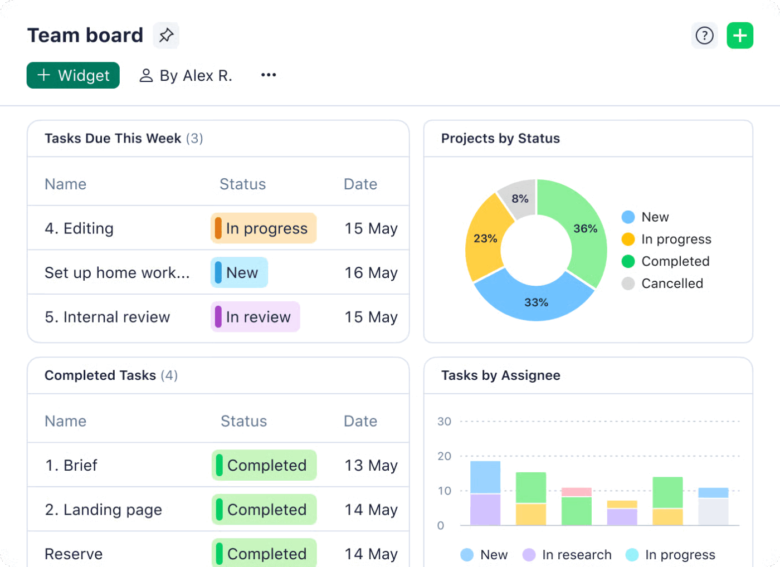Screen dimensions: 780x567
Task: Click the Completed status pill on Brief
Action: [x=264, y=465]
